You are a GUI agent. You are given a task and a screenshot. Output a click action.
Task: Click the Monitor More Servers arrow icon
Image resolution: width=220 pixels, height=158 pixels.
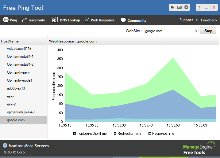click(5, 145)
